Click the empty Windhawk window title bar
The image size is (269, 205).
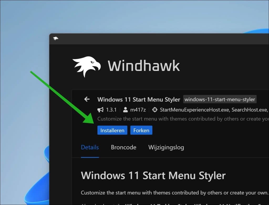point(158,39)
